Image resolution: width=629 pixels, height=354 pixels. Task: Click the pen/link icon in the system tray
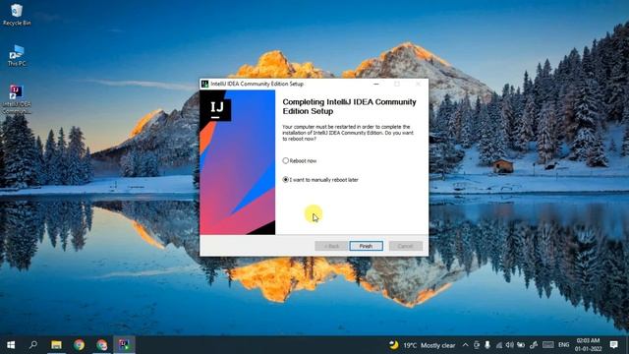534,345
